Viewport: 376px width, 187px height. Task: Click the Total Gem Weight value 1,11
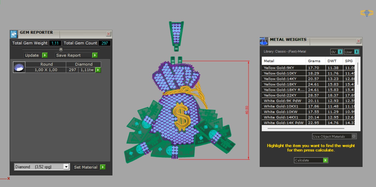click(x=56, y=43)
